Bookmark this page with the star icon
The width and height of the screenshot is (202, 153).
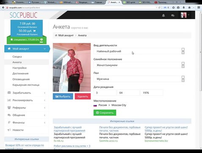(x=173, y=8)
